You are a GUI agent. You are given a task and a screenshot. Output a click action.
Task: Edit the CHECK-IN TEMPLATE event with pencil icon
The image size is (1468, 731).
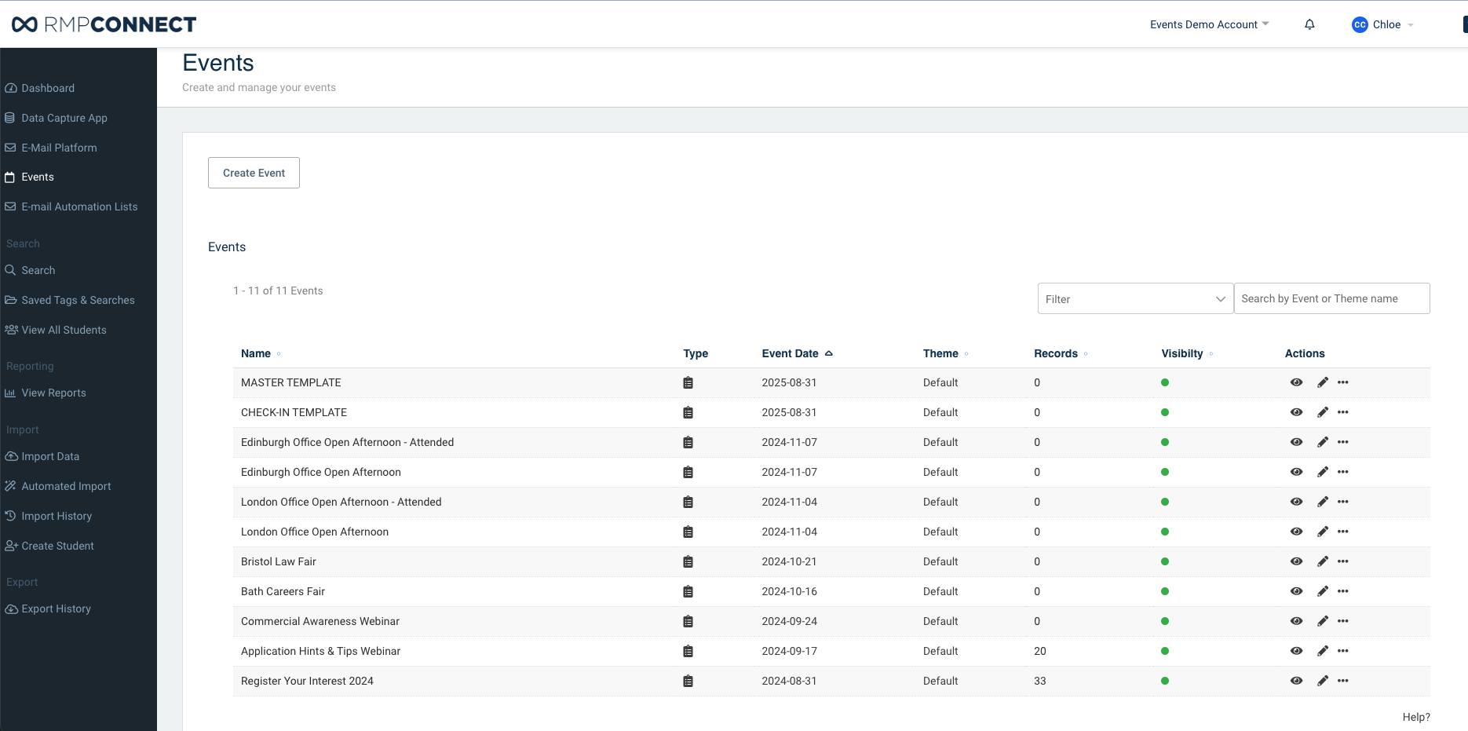(1323, 412)
